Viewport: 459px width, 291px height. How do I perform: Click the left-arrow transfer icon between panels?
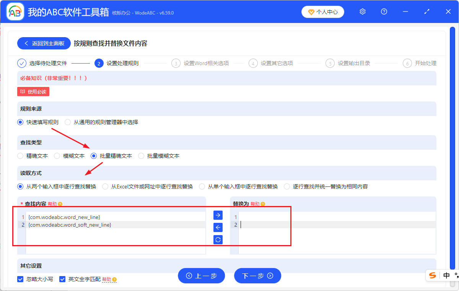217,227
